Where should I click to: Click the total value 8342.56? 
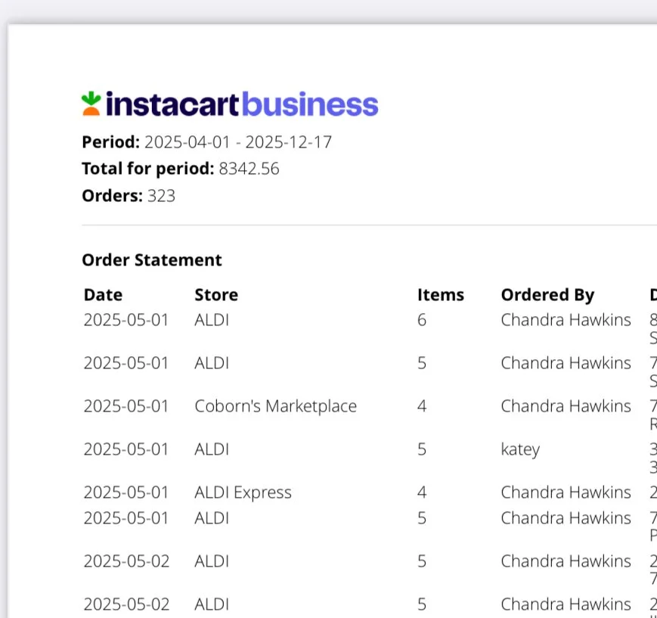tap(249, 169)
